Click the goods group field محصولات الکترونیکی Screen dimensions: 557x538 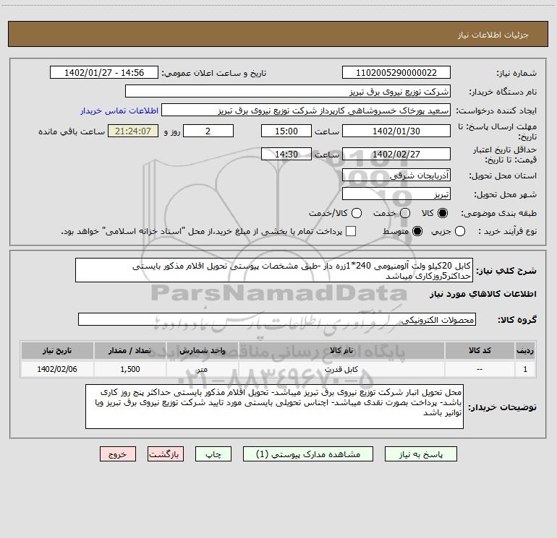(277, 319)
